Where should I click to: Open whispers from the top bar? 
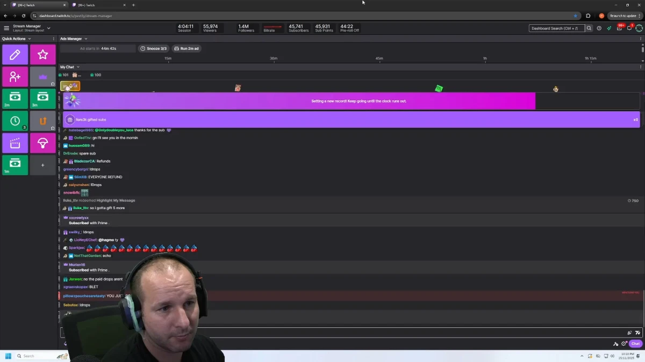tap(629, 28)
